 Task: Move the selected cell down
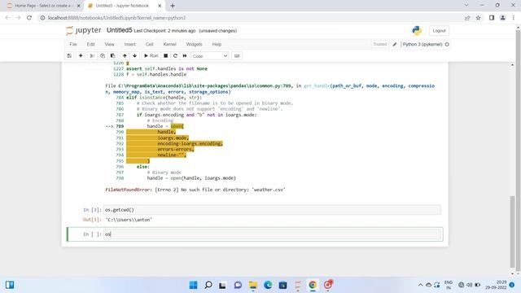(134, 56)
